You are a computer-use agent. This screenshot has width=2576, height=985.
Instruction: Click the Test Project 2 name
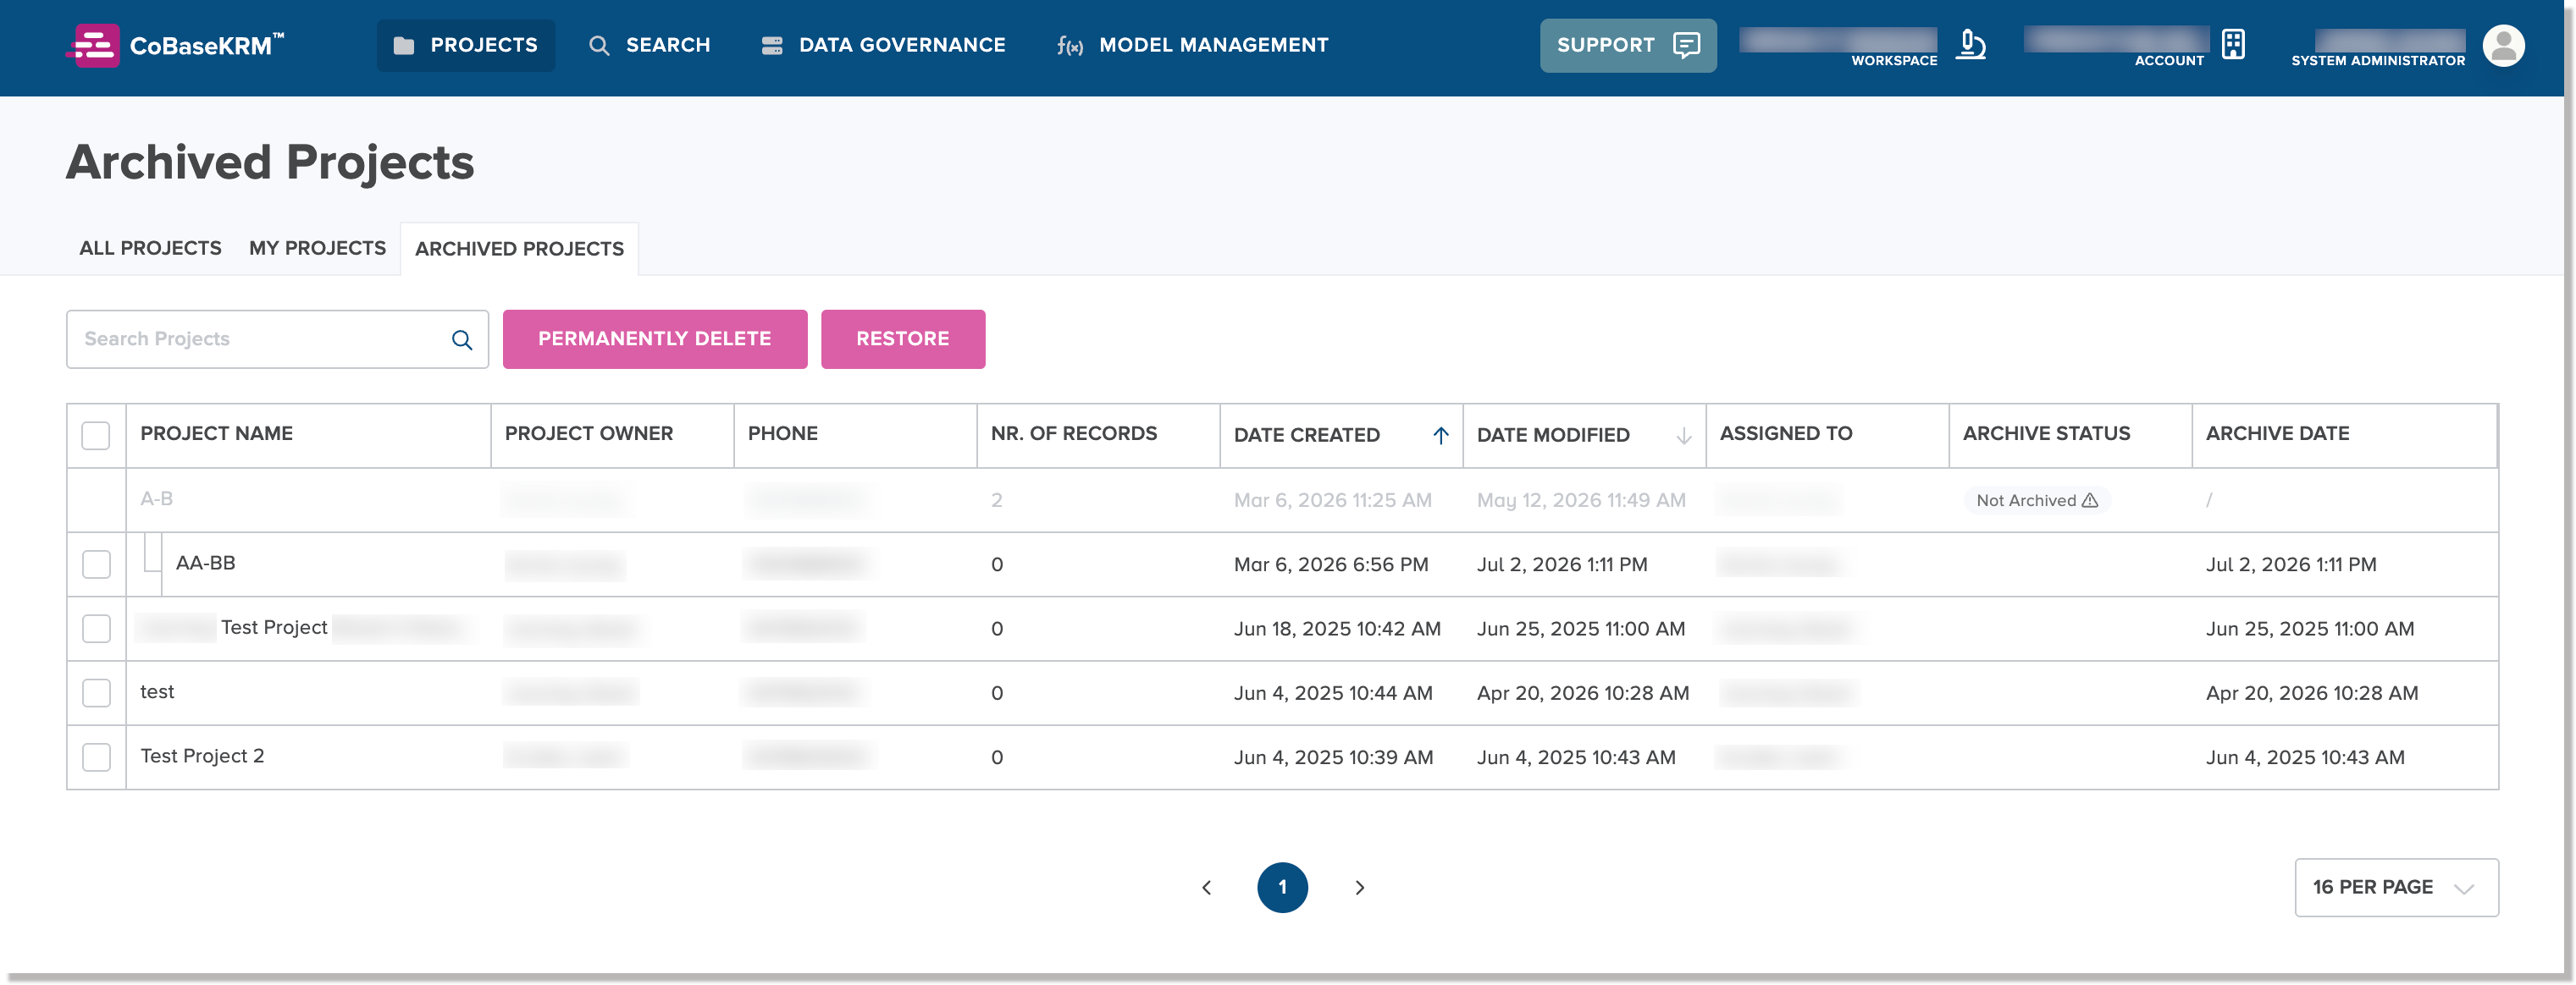202,757
